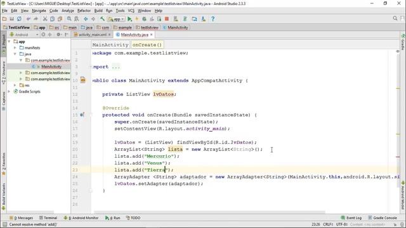Click the lvDatos variable on line 12
Screen dimensions: 406x228
click(164, 94)
